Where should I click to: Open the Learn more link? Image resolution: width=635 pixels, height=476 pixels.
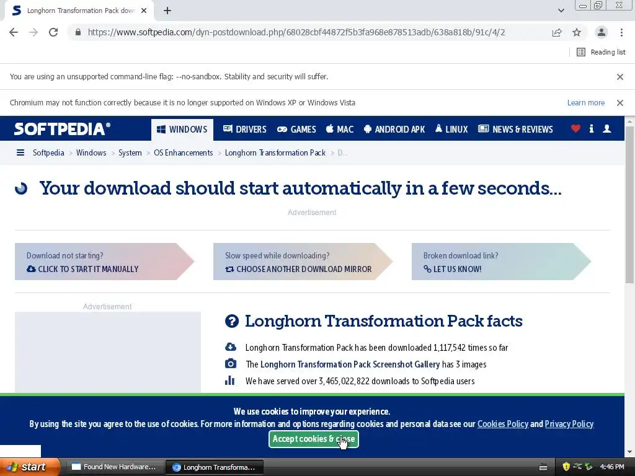(585, 103)
